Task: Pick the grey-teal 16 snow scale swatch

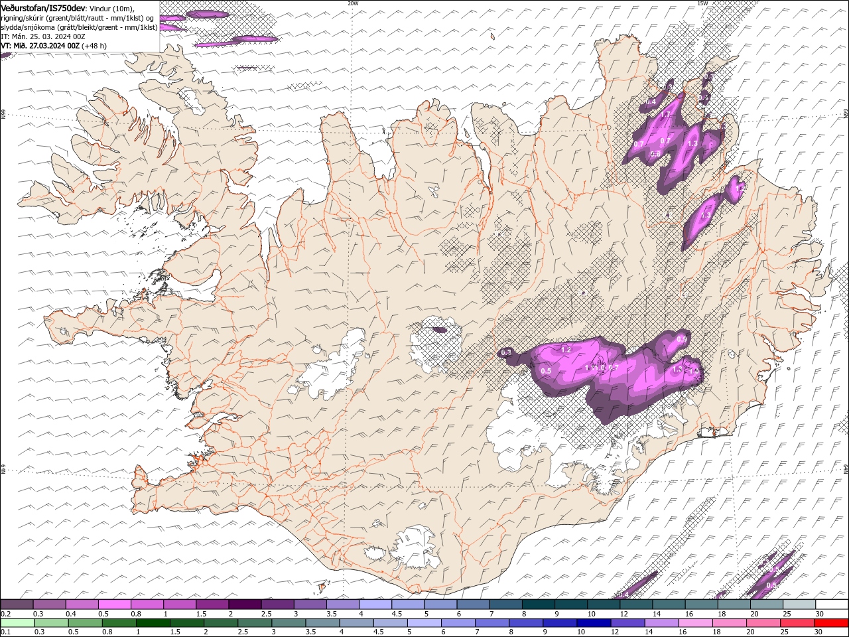Action: click(x=702, y=604)
